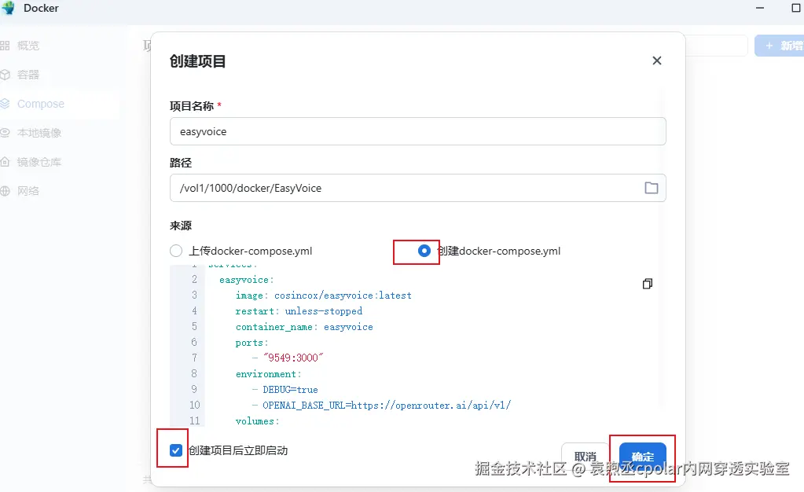804x492 pixels.
Task: Click the 'ports:' line in editor
Action: point(251,343)
